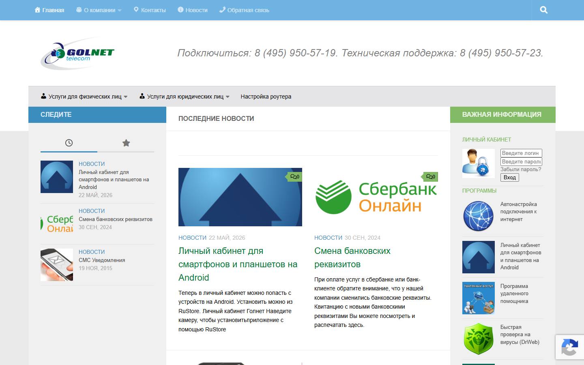
Task: Open the sidebar Сбербанк thumbnail
Action: coord(57,224)
